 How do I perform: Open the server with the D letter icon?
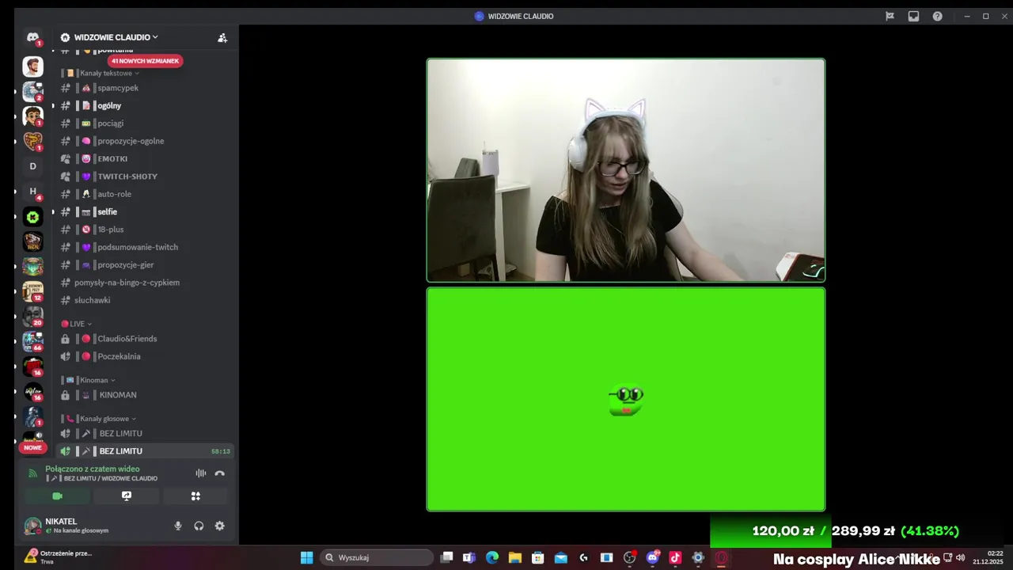point(32,166)
